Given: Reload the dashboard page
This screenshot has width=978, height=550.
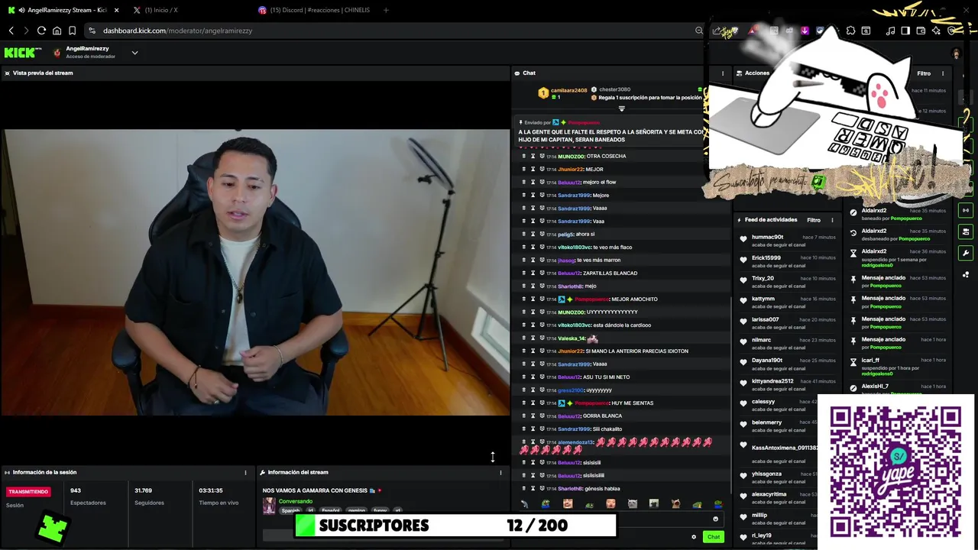Looking at the screenshot, I should point(41,31).
